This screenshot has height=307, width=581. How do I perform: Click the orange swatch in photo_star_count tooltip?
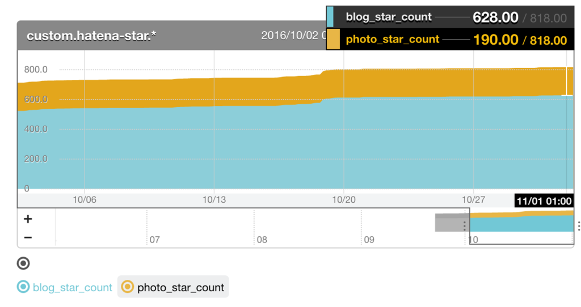pos(333,39)
